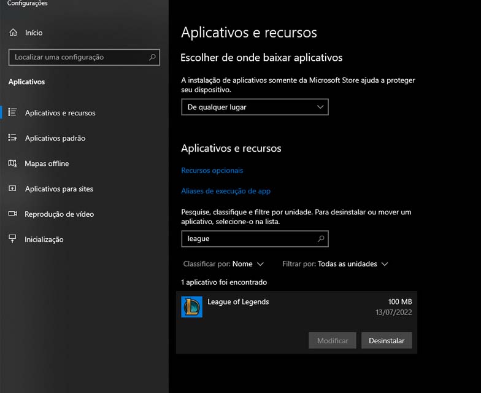Click the Aplicativos e recursos list icon

click(x=12, y=112)
